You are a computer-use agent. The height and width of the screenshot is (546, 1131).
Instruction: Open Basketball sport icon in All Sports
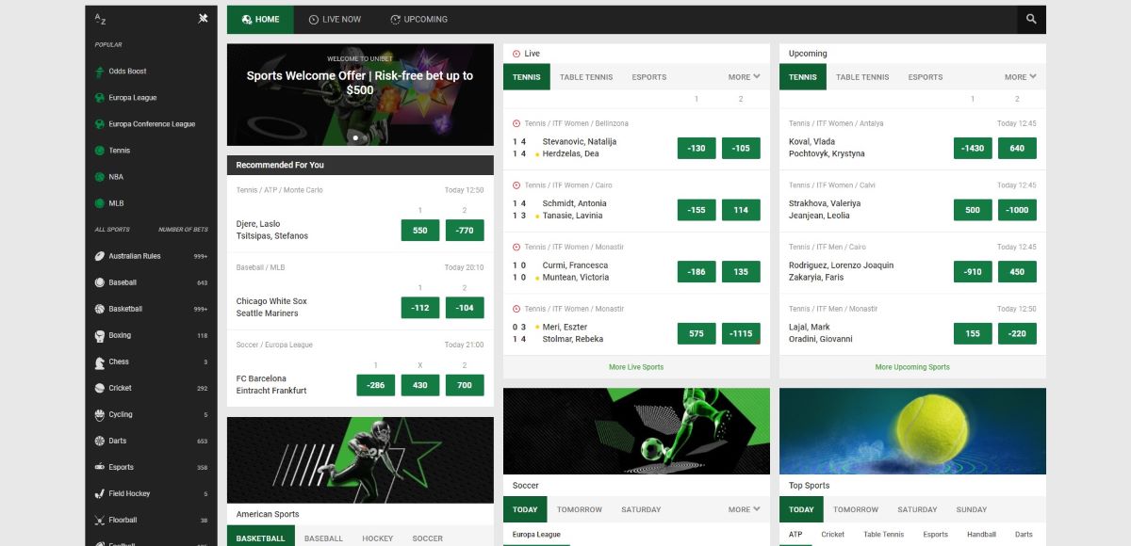tap(100, 309)
